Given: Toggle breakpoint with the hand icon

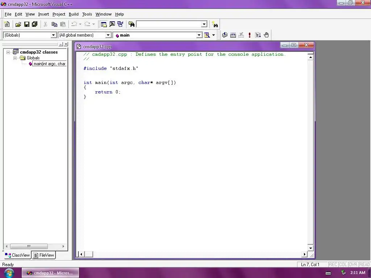Looking at the screenshot, I should pos(266,35).
